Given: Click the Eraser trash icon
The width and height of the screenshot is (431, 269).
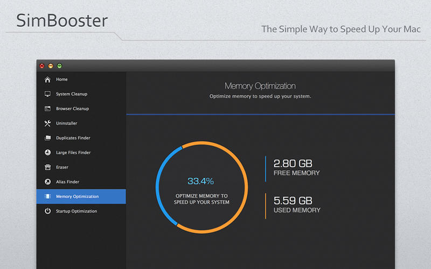Looking at the screenshot, I should click(x=47, y=167).
